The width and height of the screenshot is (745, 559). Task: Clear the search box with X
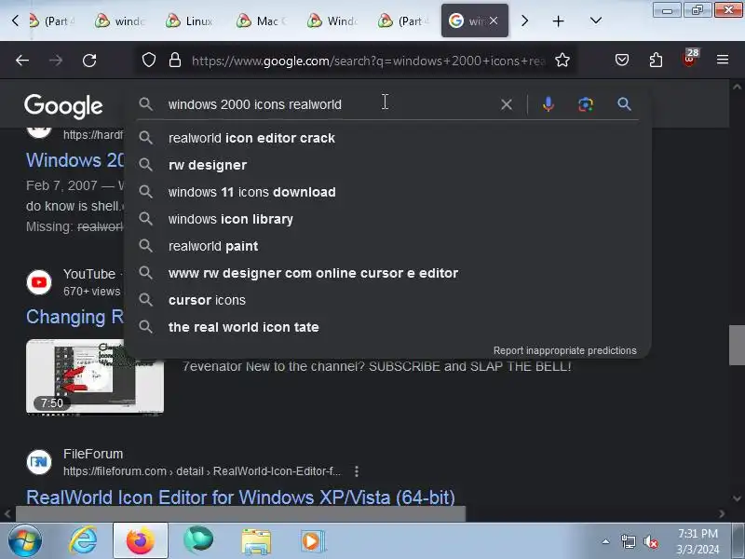point(506,104)
